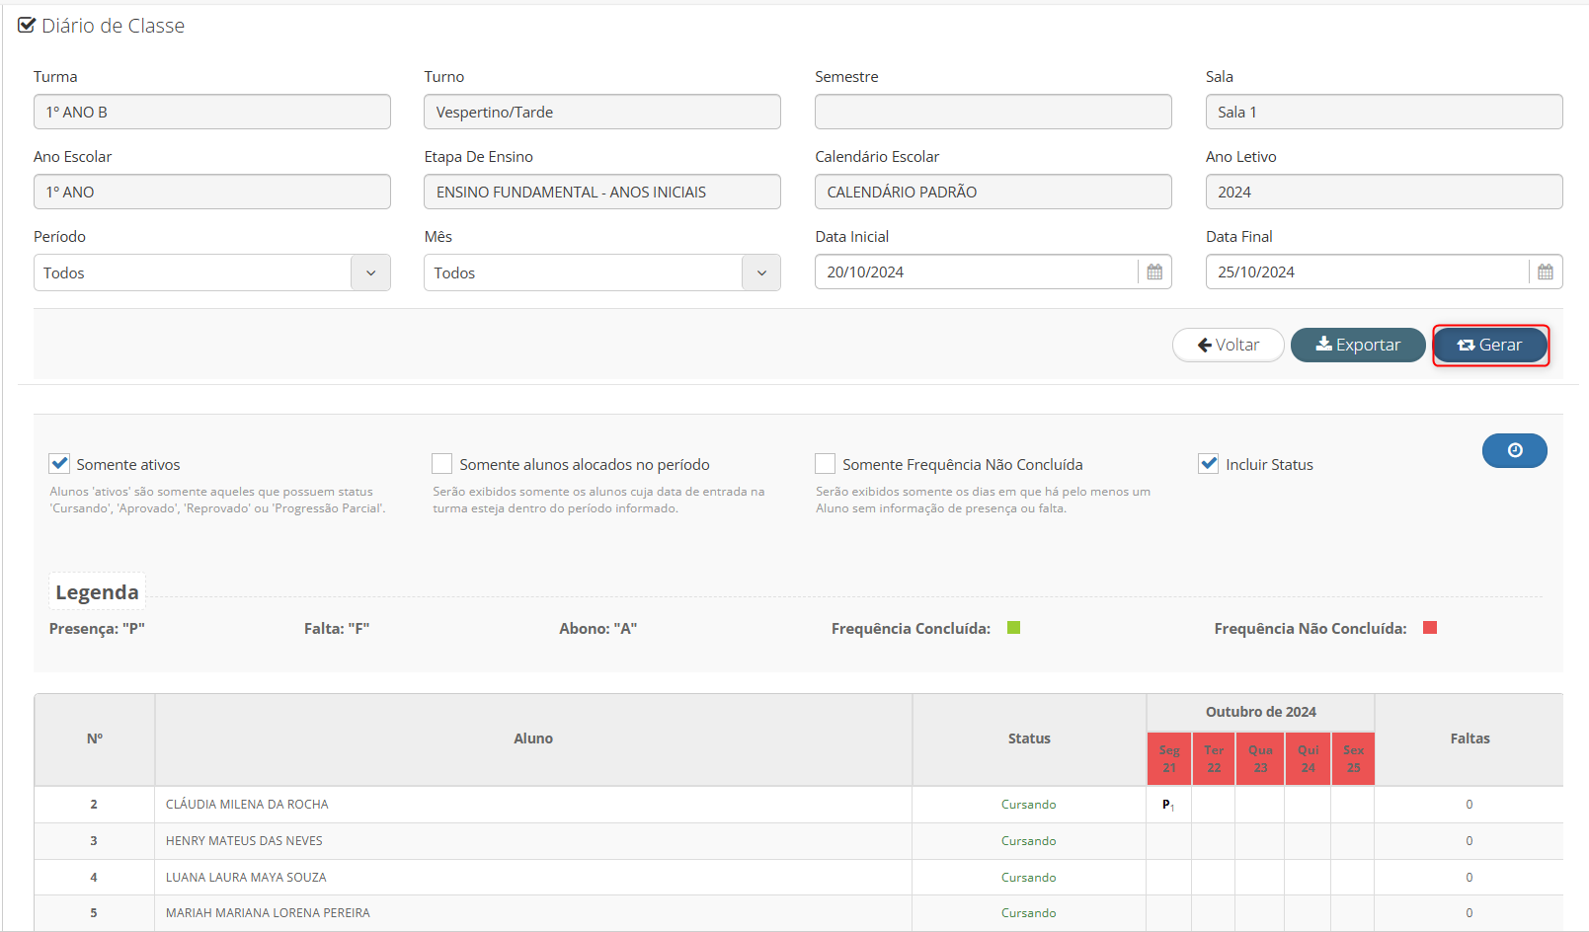Click the Diário de Classe check icon

coord(27,26)
